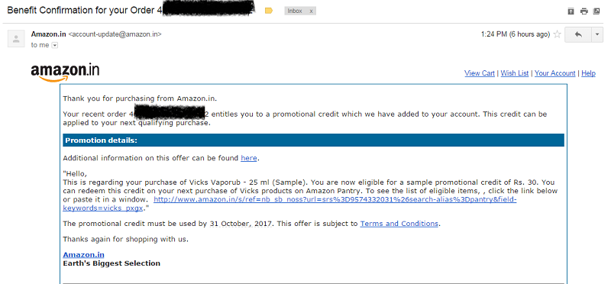This screenshot has height=284, width=611.
Task: Open the More options arrow beside Reply
Action: 597,34
